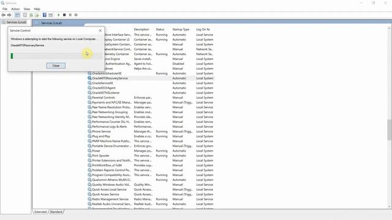This screenshot has height=220, width=392.
Task: Open the Action menu
Action: 15,9
